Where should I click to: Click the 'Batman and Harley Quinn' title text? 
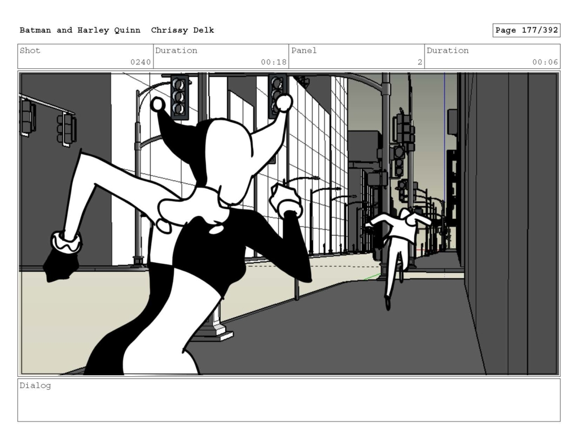pos(80,31)
